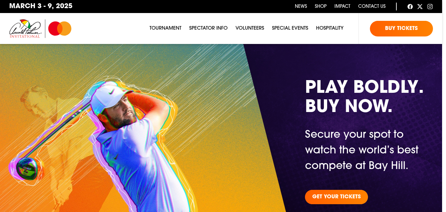Open the Hospitality menu
This screenshot has height=212, width=446.
[x=330, y=28]
